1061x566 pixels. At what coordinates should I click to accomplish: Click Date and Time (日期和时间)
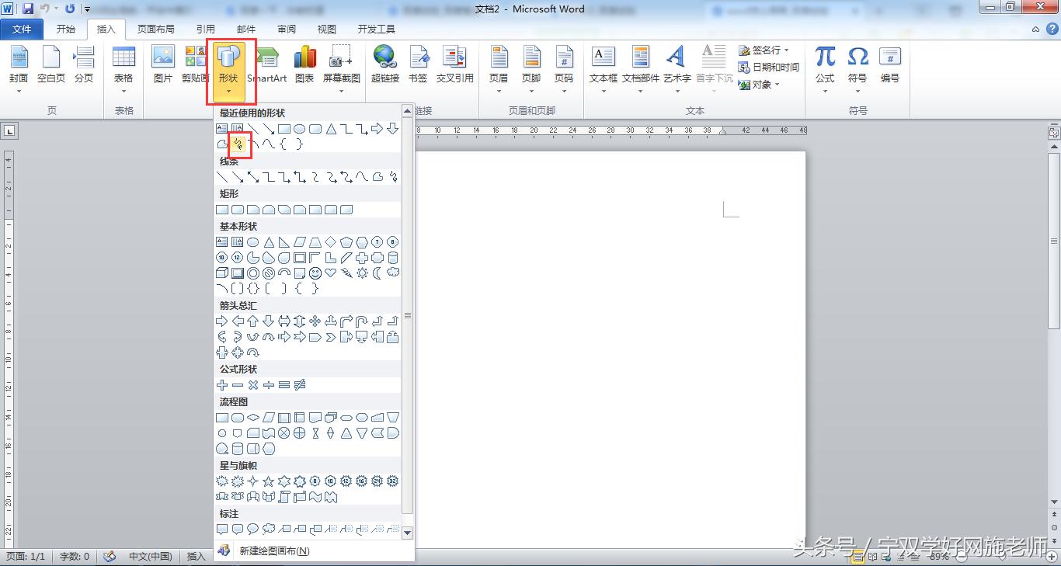[x=768, y=67]
